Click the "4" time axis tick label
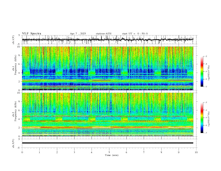The height and width of the screenshot is (171, 221). pos(92,152)
